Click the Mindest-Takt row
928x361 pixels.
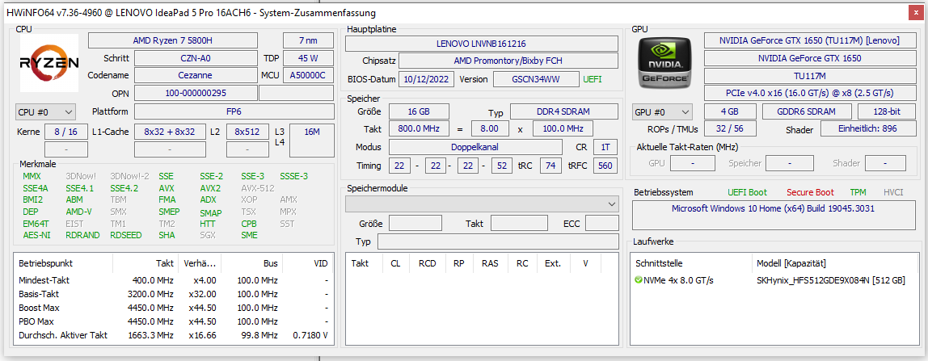pos(174,280)
